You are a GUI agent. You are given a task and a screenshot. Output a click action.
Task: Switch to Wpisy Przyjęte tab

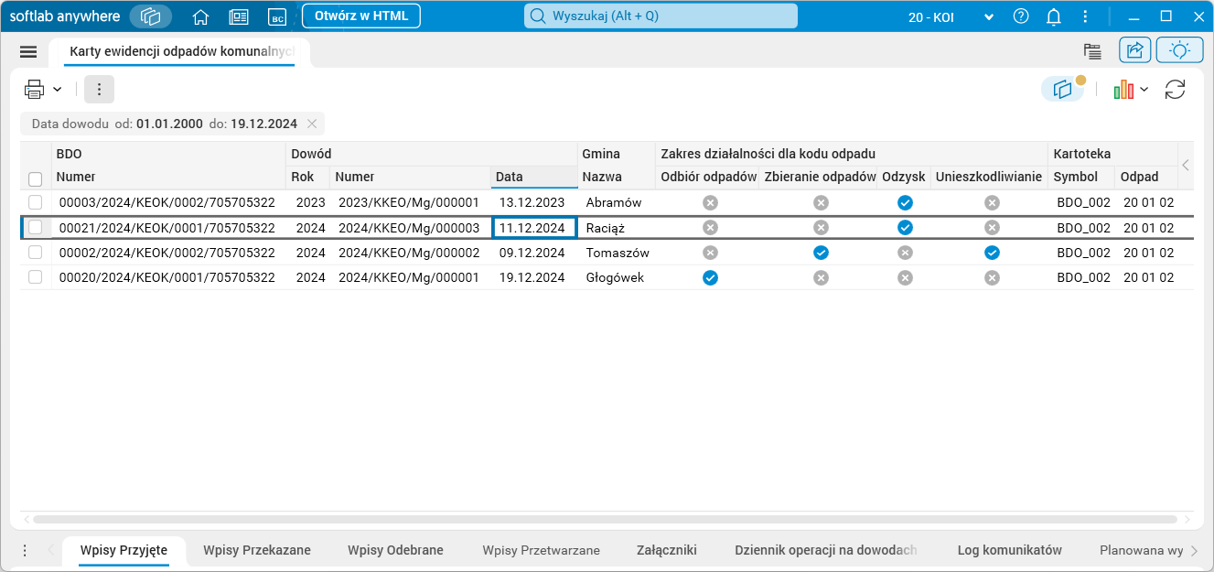pos(124,550)
